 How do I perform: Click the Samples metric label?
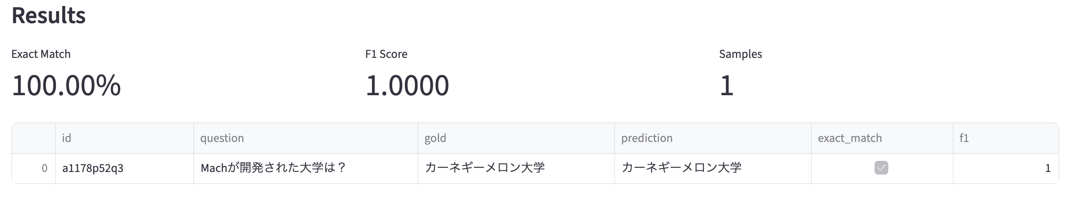(x=740, y=54)
